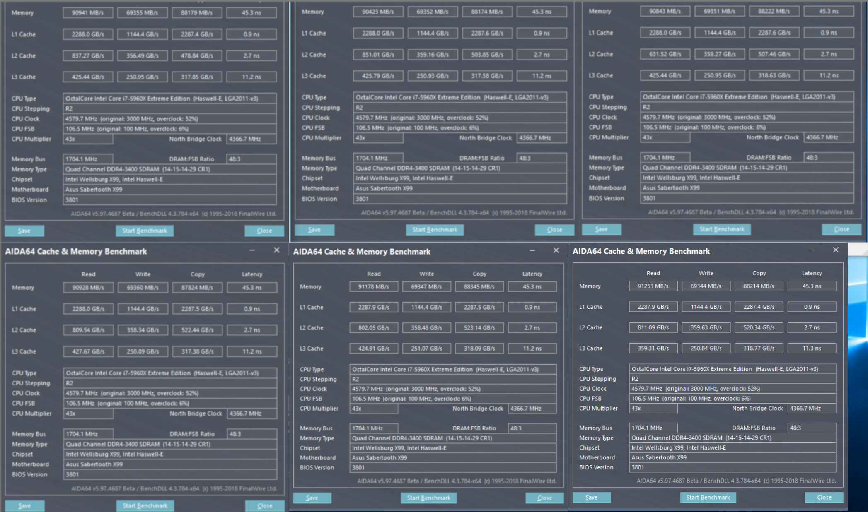Start Benchmark in window with 90423 MB/s read
Image resolution: width=868 pixels, height=512 pixels.
point(435,230)
